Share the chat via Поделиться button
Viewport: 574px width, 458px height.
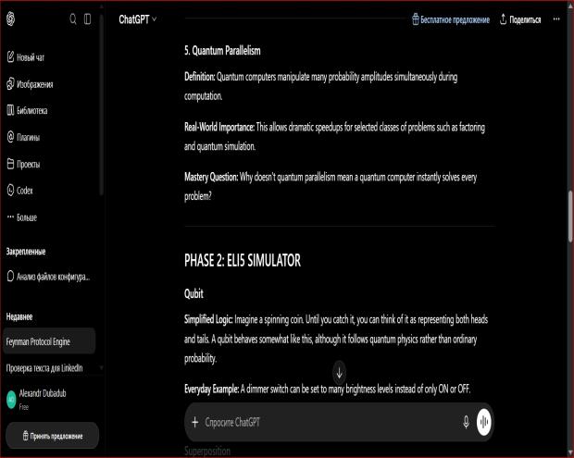click(520, 19)
